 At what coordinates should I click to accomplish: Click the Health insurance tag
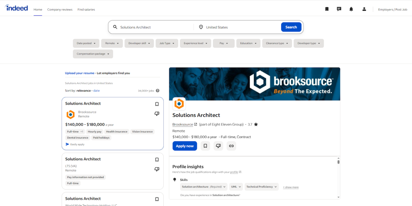[117, 132]
